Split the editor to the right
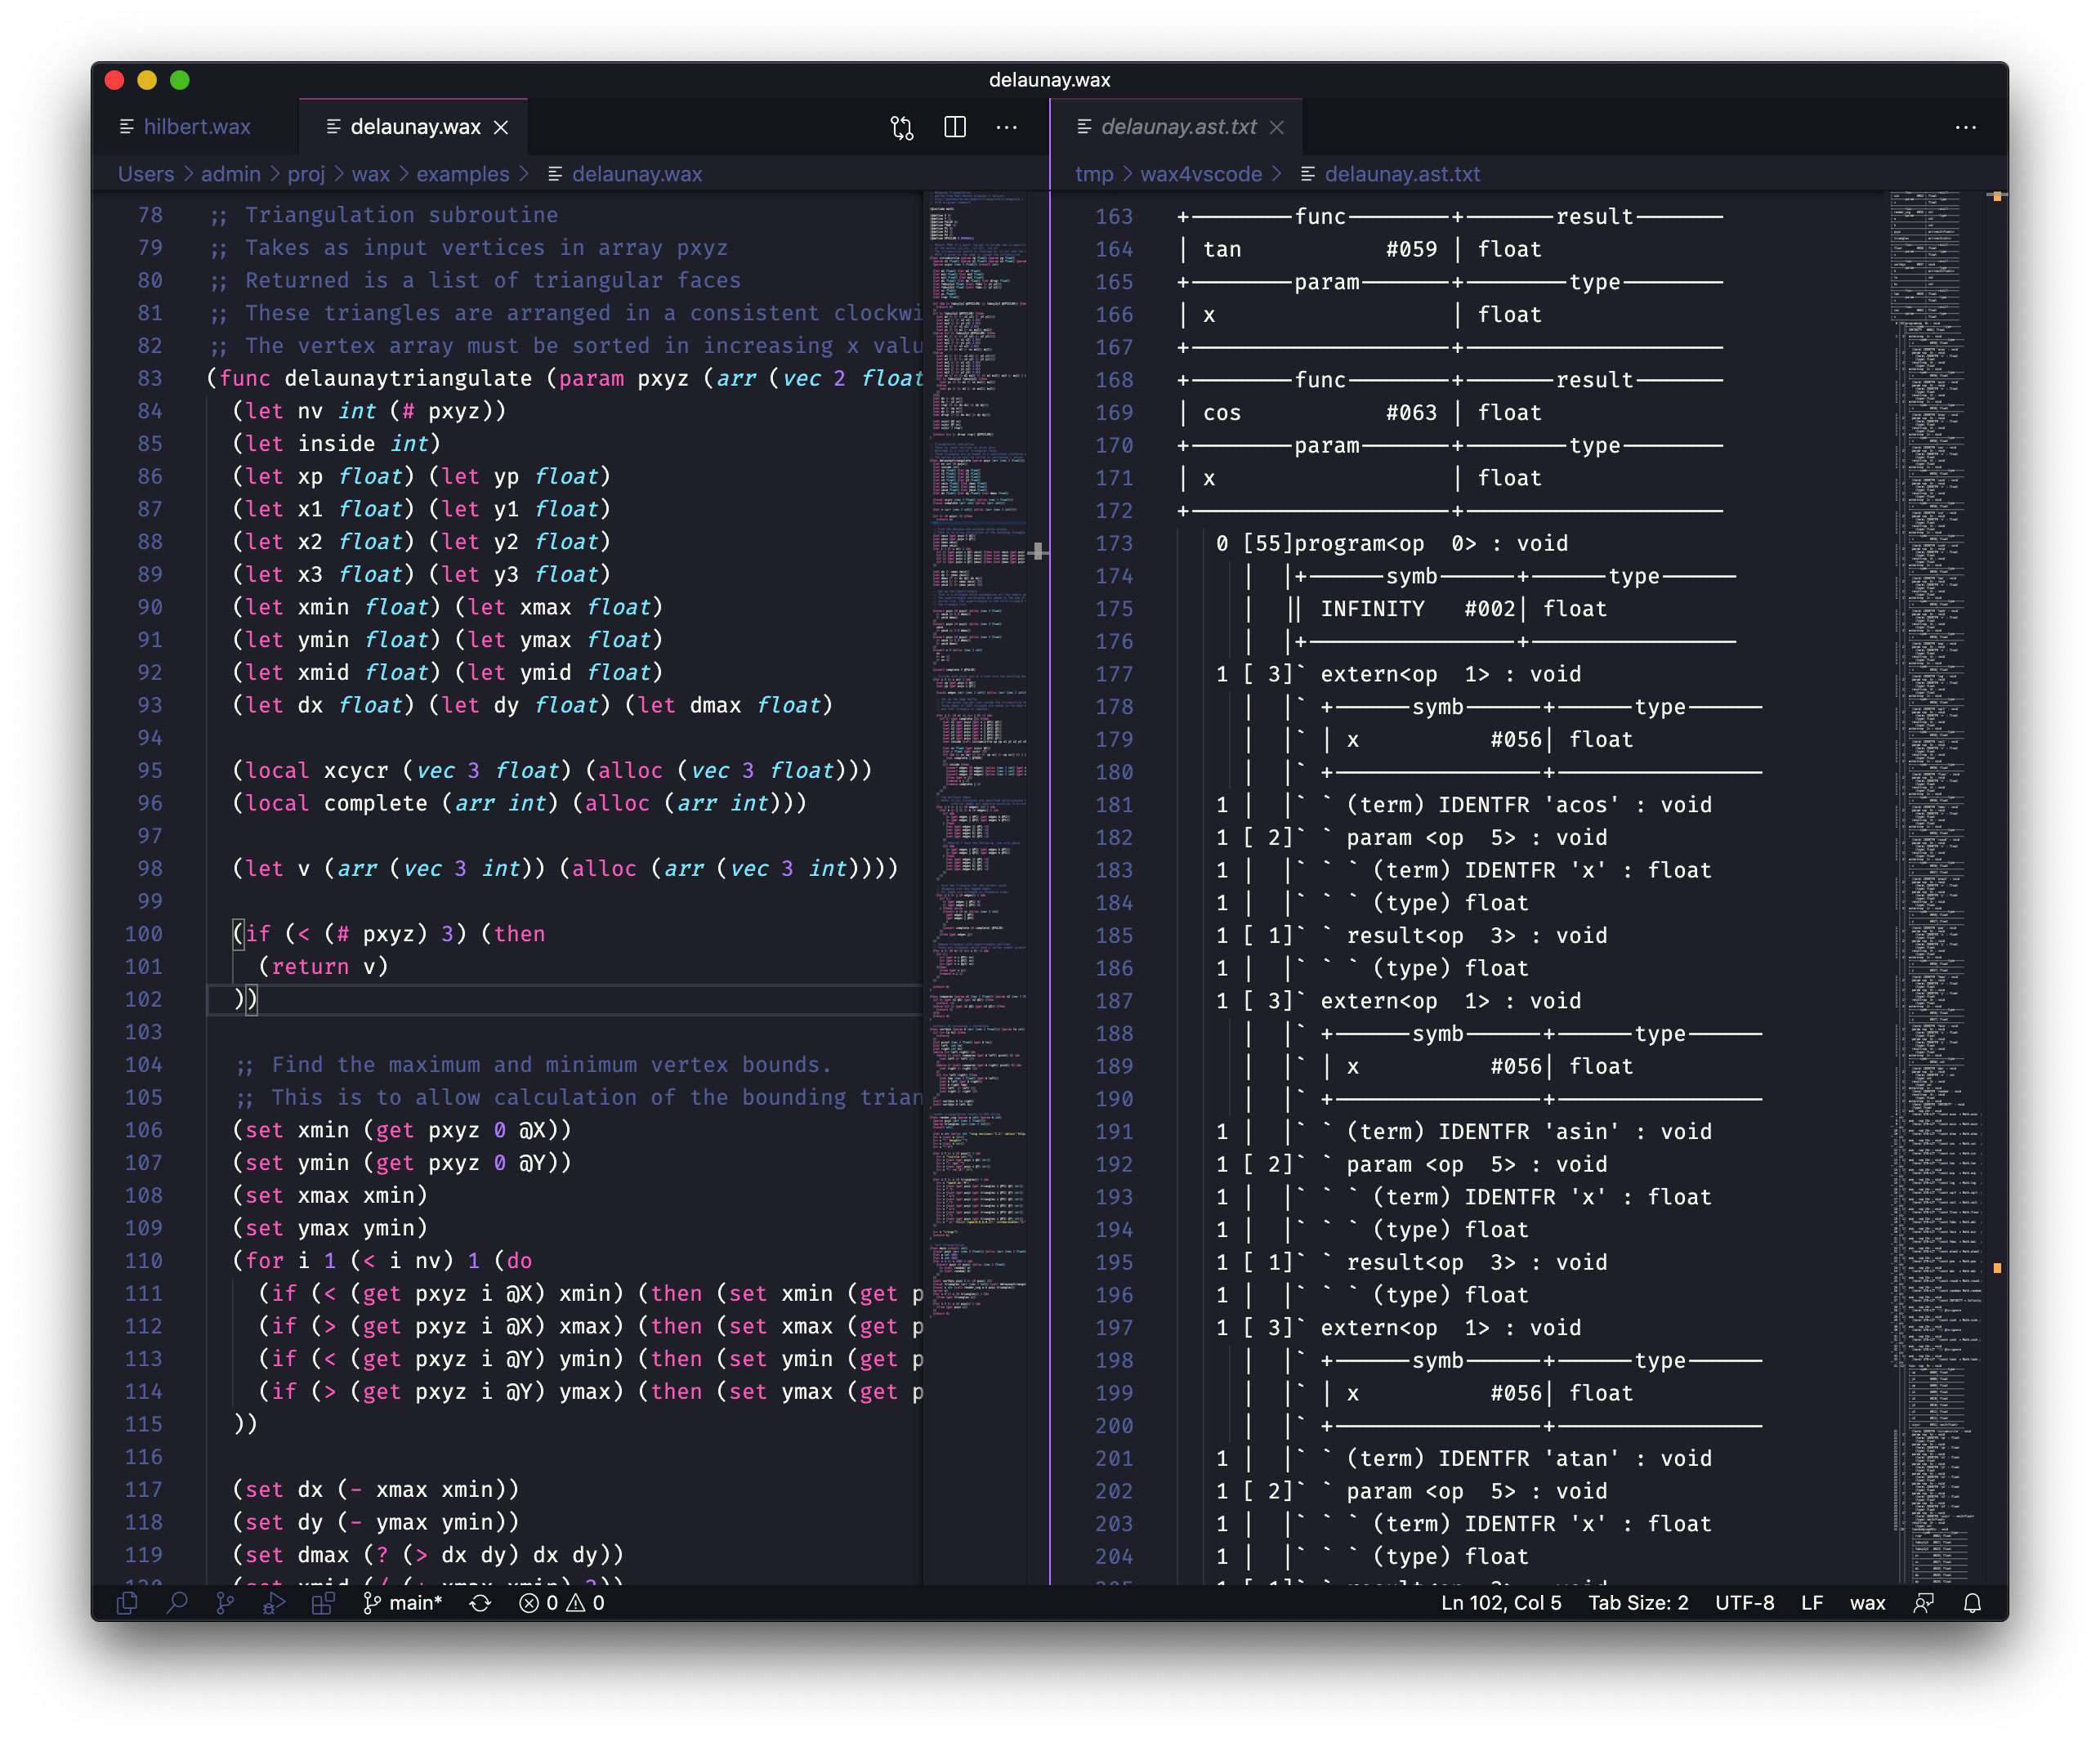 955,127
